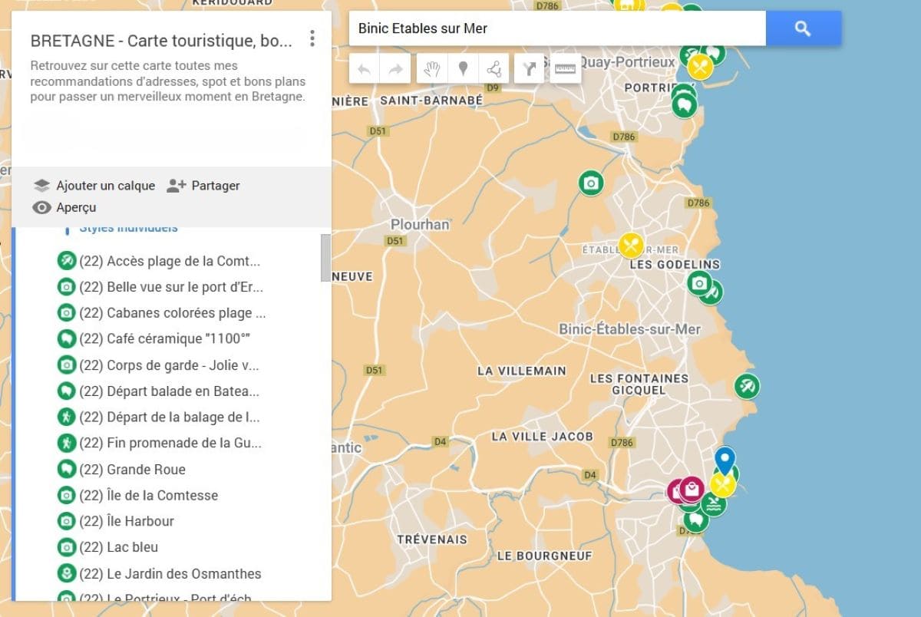Image resolution: width=921 pixels, height=617 pixels.
Task: Click Ajouter un calque
Action: (94, 186)
